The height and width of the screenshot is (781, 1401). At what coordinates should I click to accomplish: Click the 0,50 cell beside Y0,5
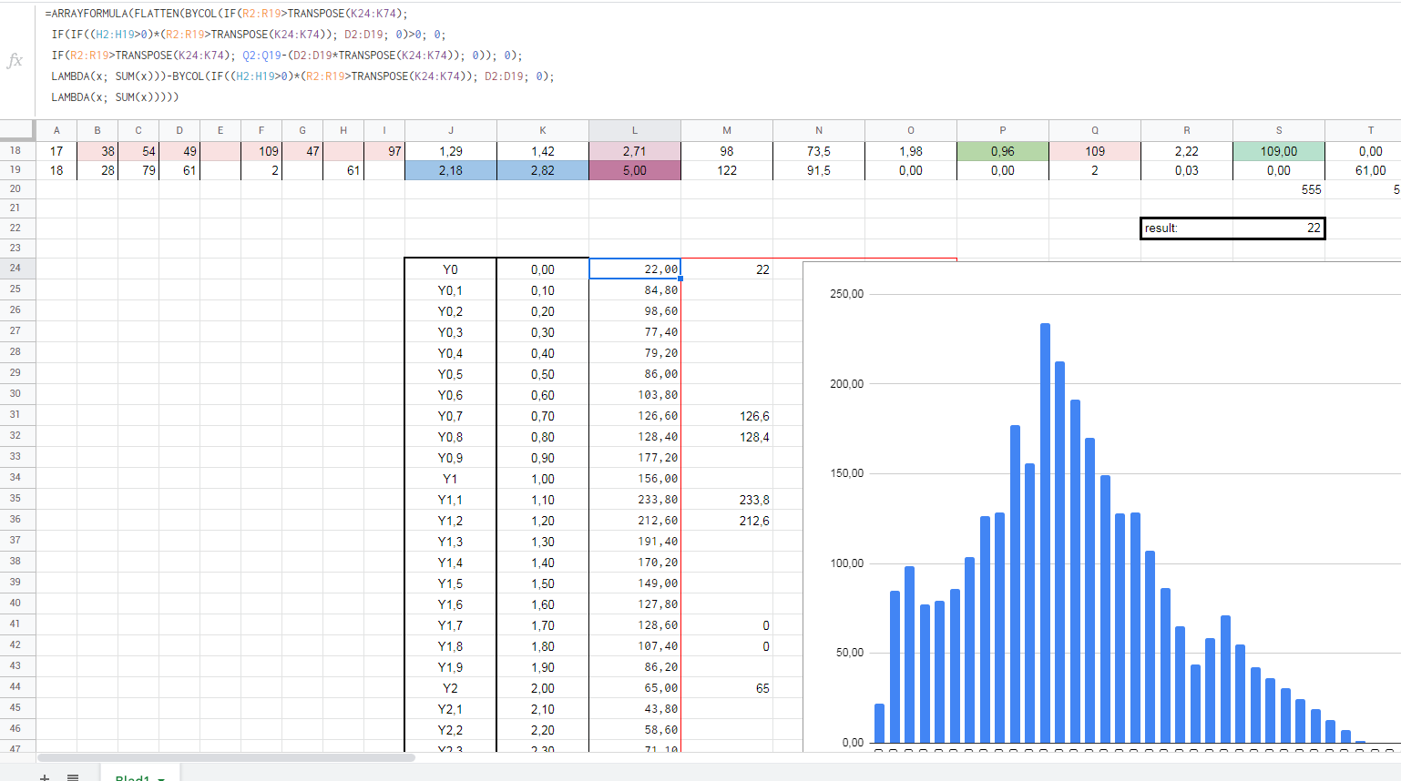coord(543,374)
